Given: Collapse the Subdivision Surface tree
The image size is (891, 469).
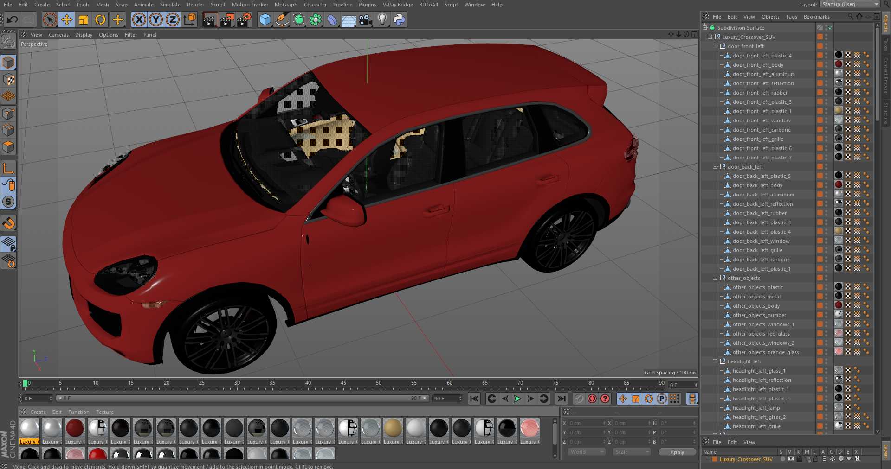Looking at the screenshot, I should coord(705,28).
